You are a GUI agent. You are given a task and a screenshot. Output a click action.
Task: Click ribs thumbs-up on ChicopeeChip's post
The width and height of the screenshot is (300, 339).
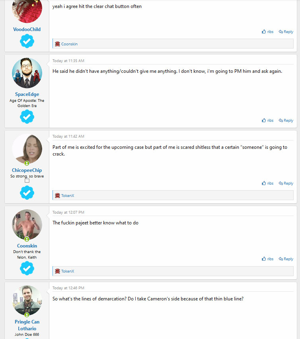click(268, 183)
